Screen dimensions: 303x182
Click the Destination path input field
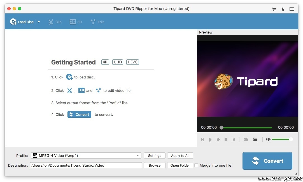(86, 165)
